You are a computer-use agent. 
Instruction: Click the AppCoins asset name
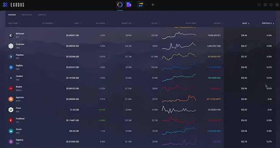point(20,98)
